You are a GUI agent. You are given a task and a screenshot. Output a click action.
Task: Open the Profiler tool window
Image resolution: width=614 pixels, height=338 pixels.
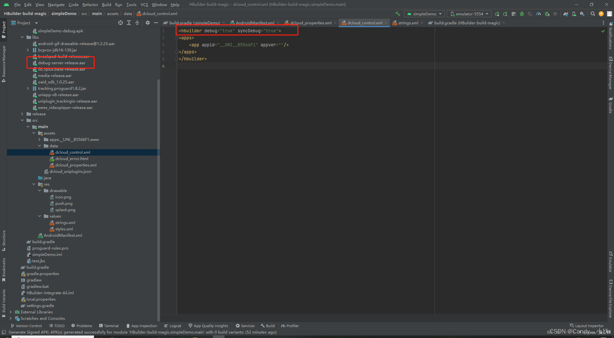290,326
